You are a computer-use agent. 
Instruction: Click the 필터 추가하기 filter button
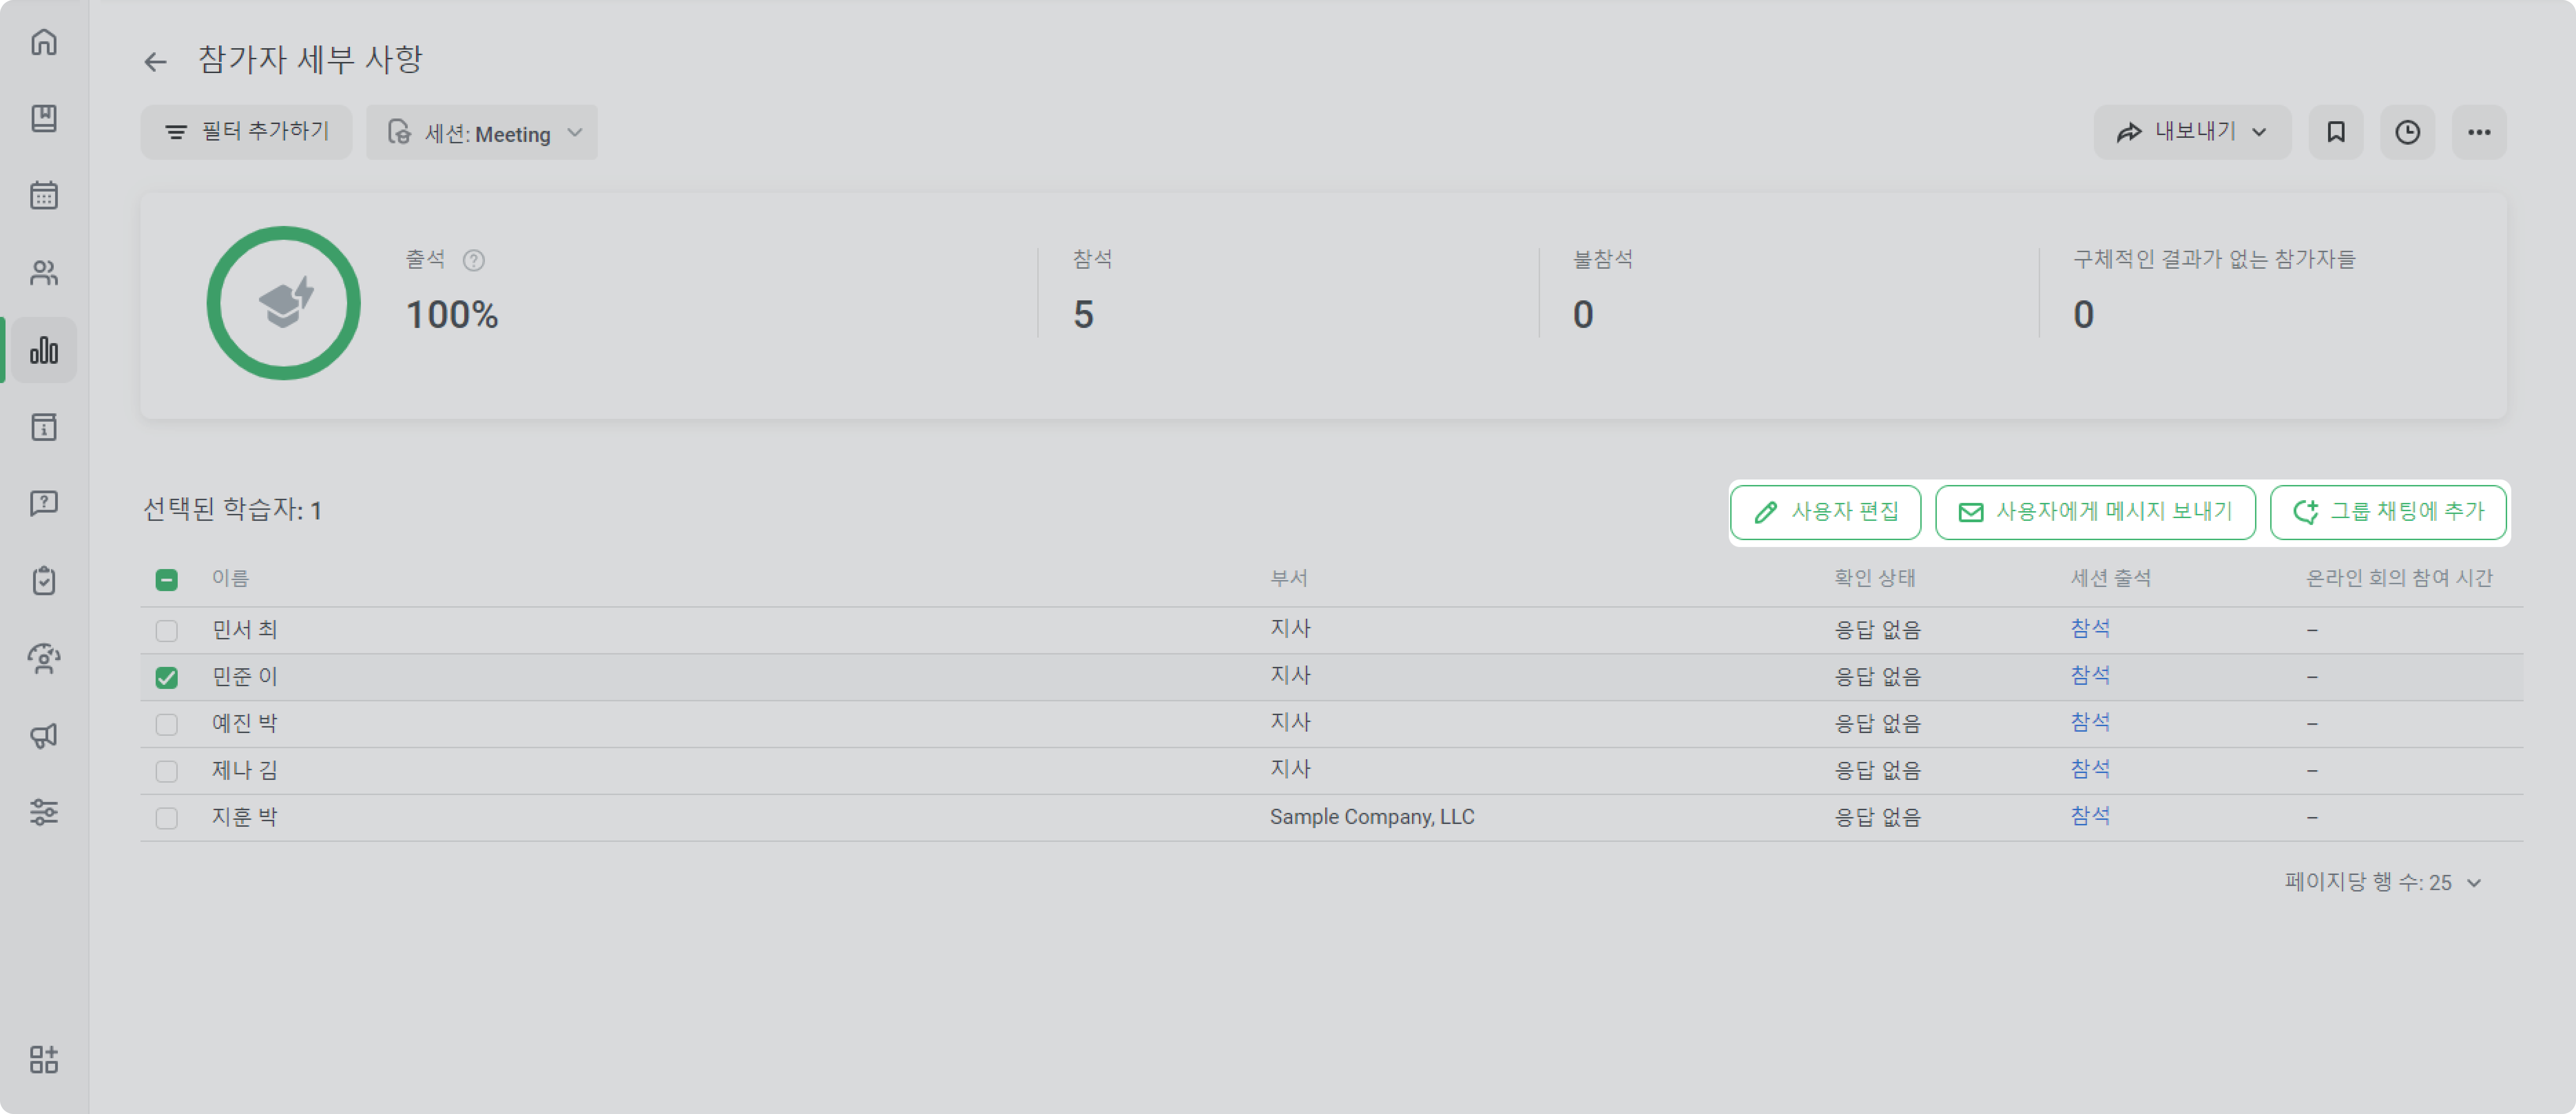click(x=246, y=132)
